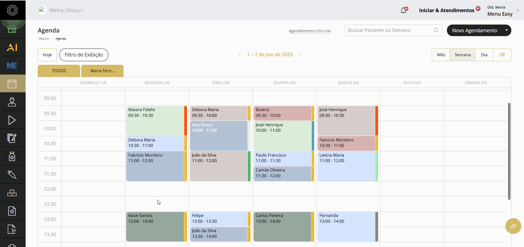Click the Buscar Paciente na Semana field
Viewport: 524px width, 247px height.
393,30
